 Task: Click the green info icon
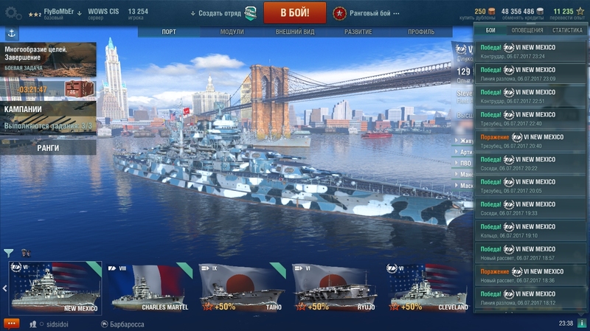(582, 323)
